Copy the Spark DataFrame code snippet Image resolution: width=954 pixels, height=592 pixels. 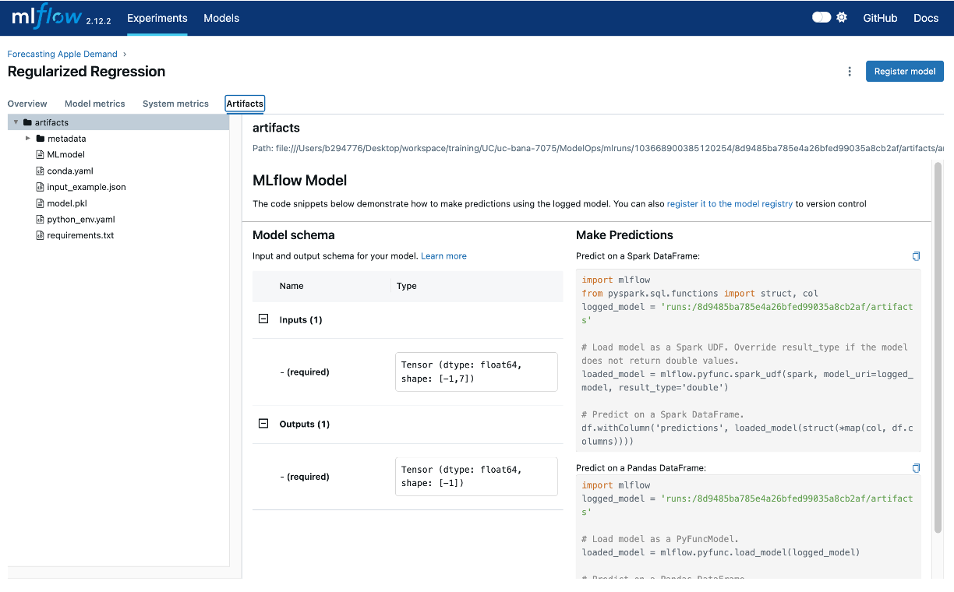(x=916, y=255)
